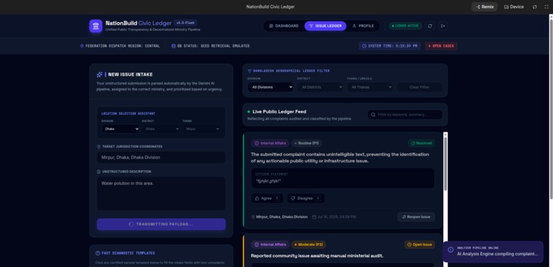This screenshot has height=267, width=553.
Task: Click the Internal Affairs tag on the resolved complaint
Action: (x=270, y=143)
